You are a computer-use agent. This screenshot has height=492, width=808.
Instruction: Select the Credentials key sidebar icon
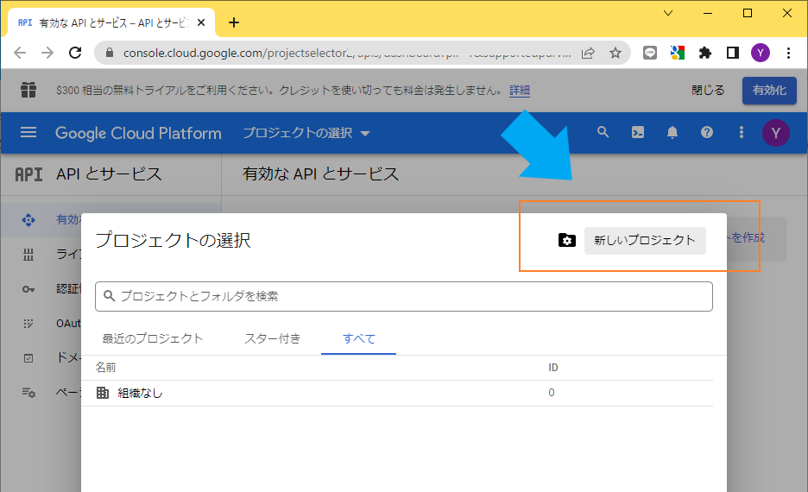pos(28,289)
